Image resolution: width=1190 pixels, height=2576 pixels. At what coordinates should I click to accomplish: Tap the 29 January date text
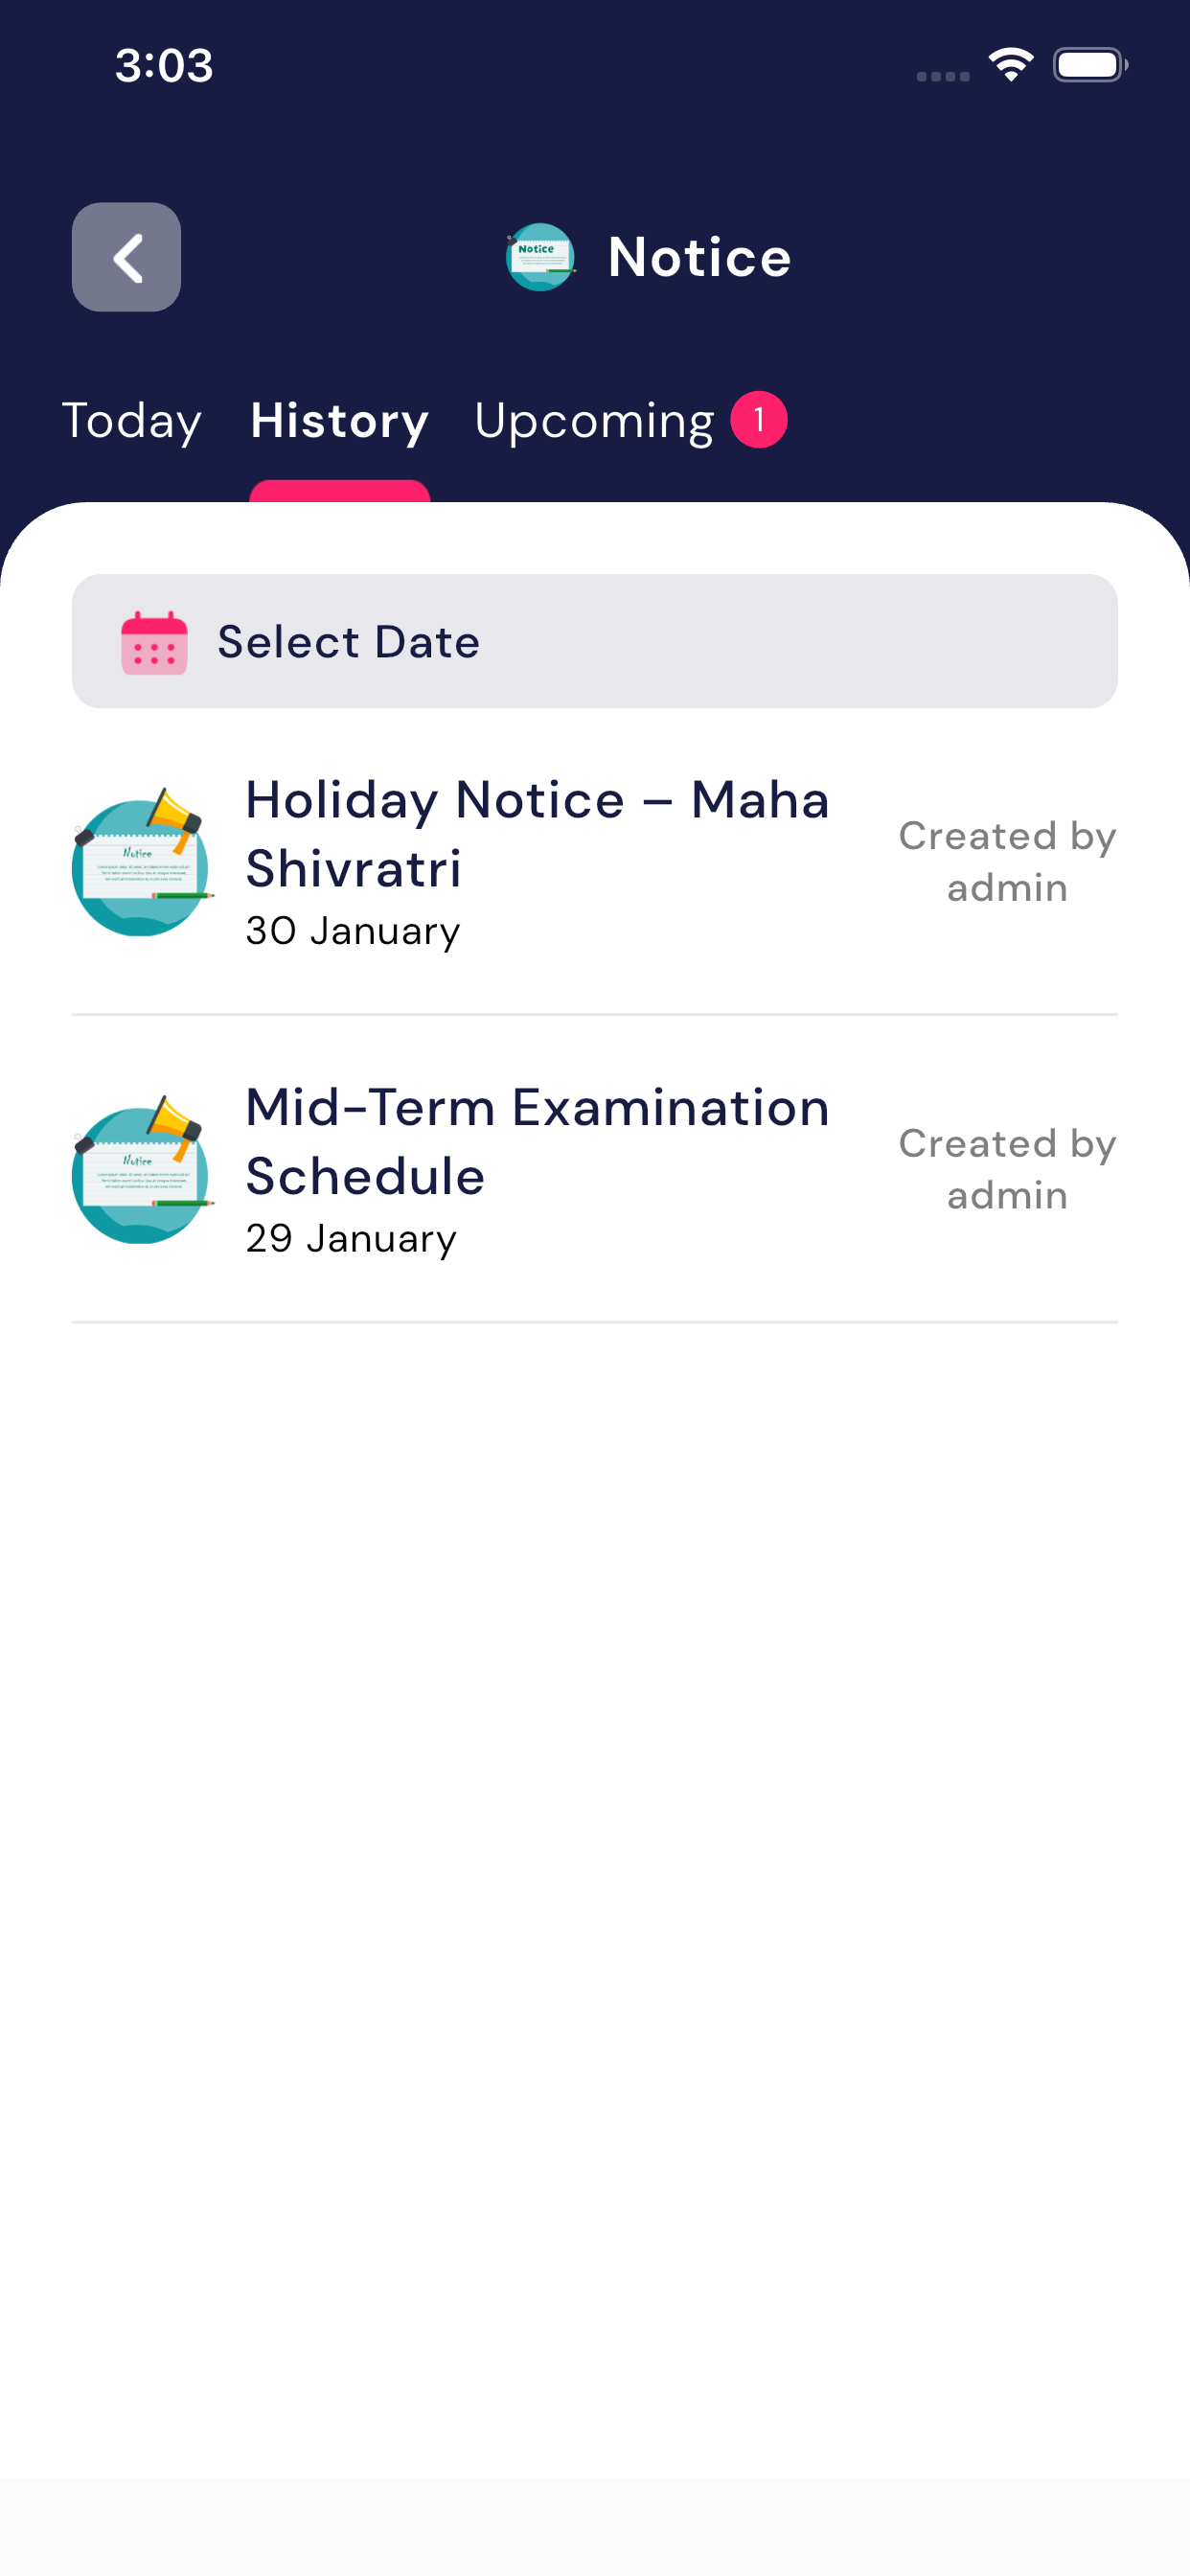[351, 1239]
